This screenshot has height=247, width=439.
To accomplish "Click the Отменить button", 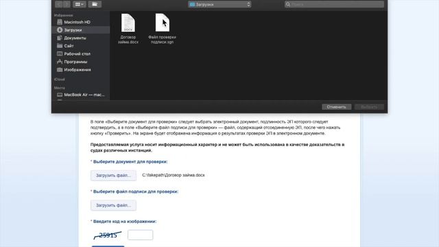I will pyautogui.click(x=337, y=107).
